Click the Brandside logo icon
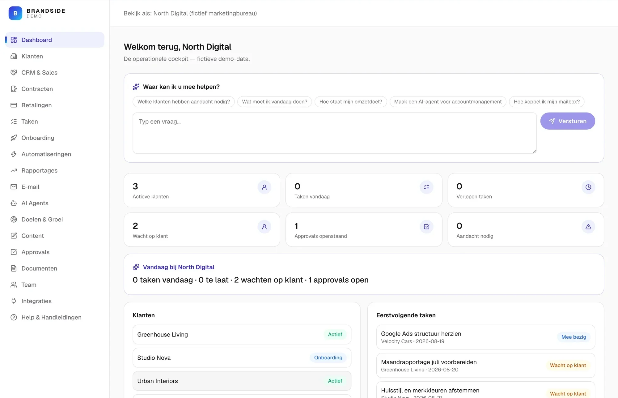This screenshot has width=618, height=398. pos(15,13)
